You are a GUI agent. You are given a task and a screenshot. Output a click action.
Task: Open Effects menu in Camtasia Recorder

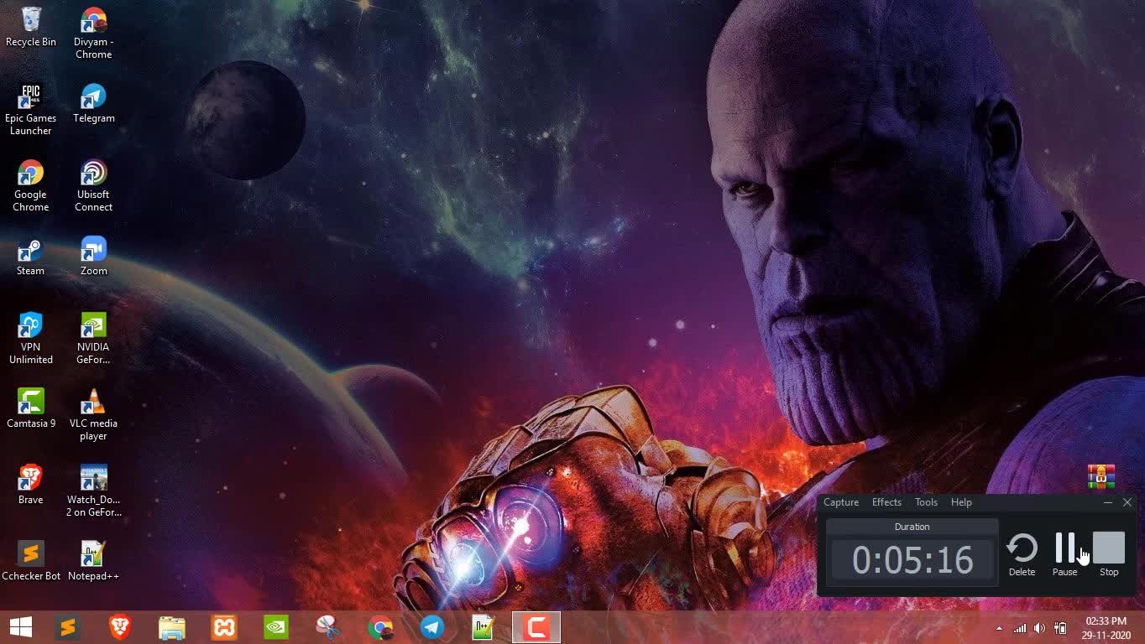(886, 502)
